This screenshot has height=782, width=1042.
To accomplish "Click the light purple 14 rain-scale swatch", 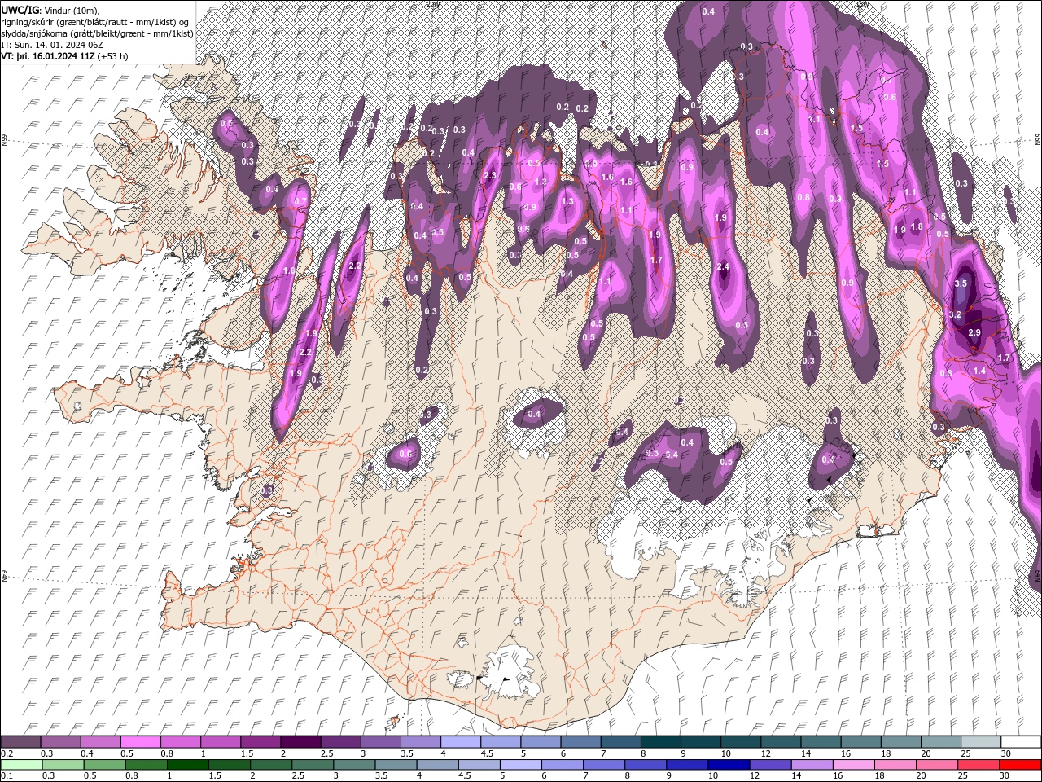I will [x=812, y=764].
